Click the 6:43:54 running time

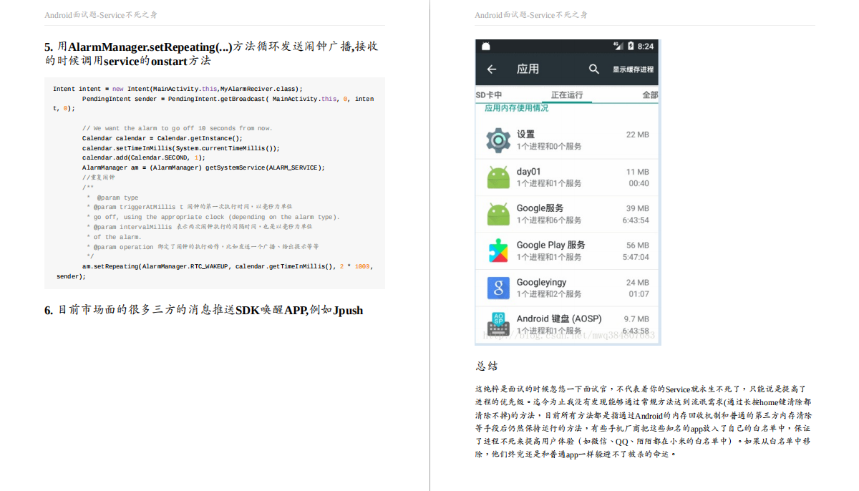coord(636,220)
